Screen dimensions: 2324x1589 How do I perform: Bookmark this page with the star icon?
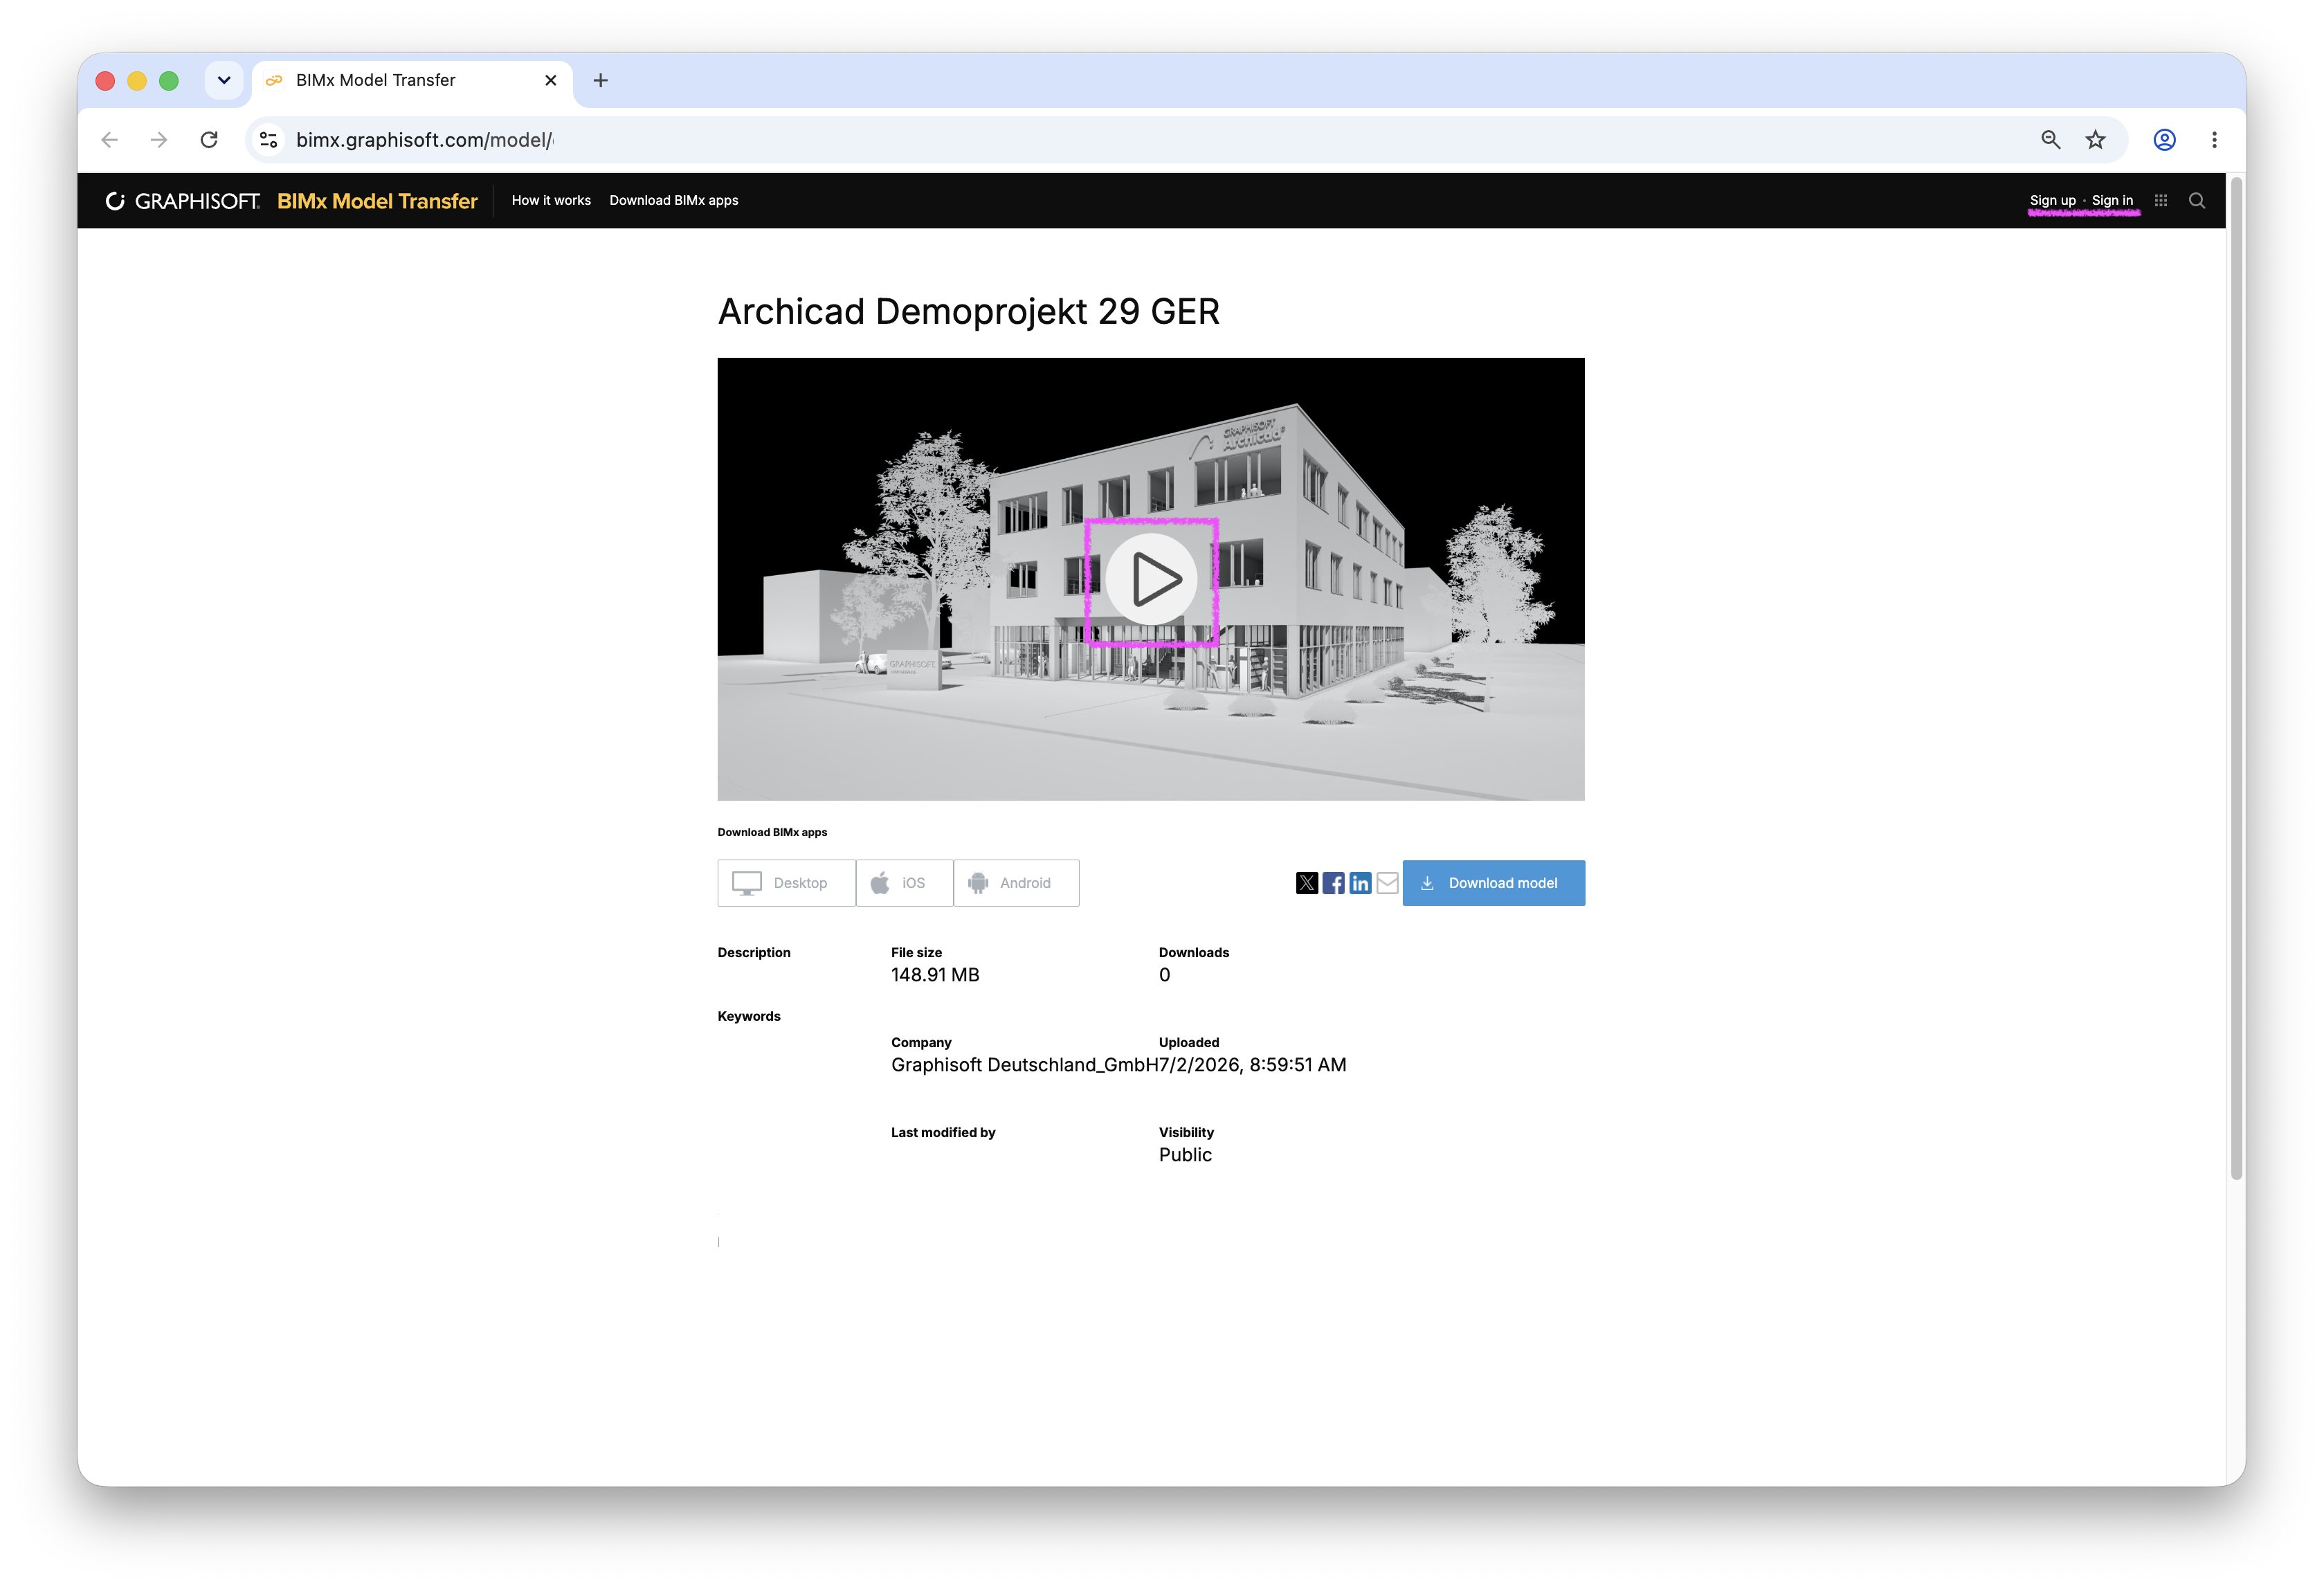coord(2095,140)
